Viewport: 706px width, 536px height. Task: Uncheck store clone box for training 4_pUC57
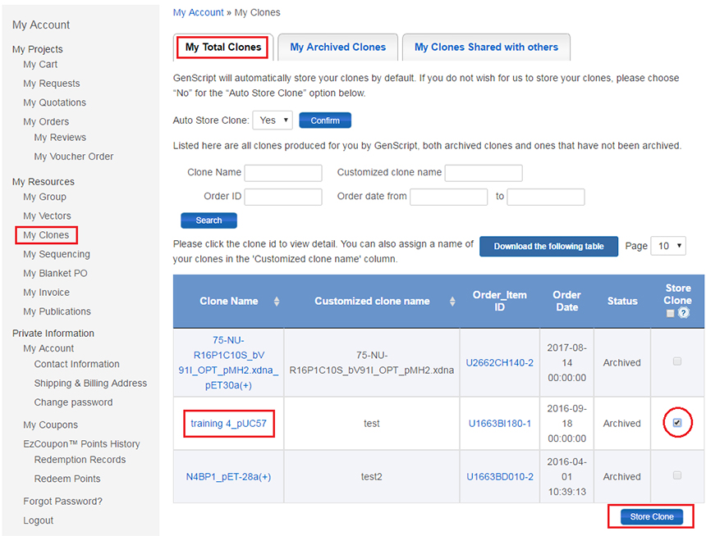[676, 423]
